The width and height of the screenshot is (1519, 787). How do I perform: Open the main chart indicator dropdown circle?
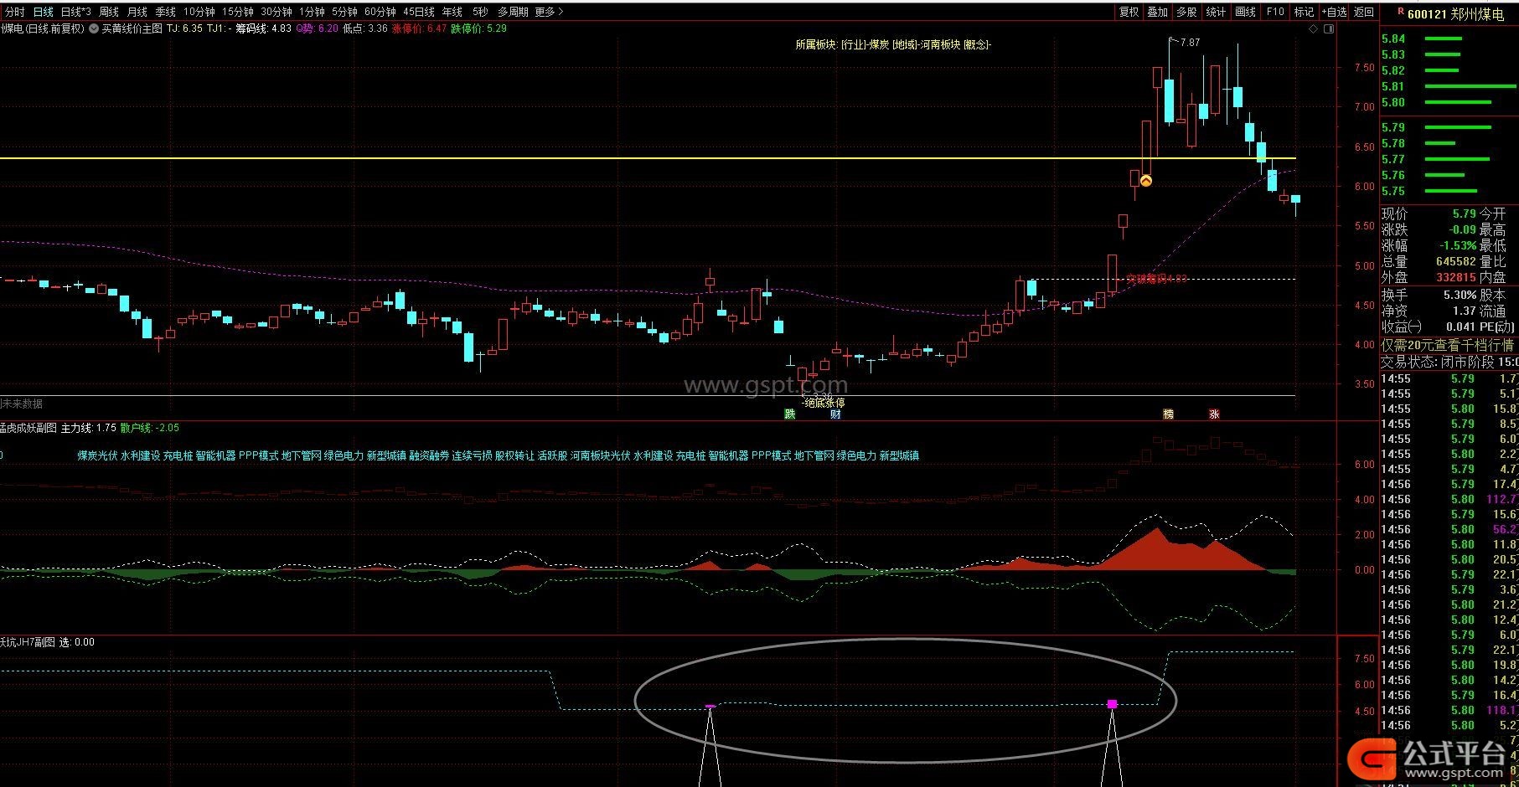[94, 28]
